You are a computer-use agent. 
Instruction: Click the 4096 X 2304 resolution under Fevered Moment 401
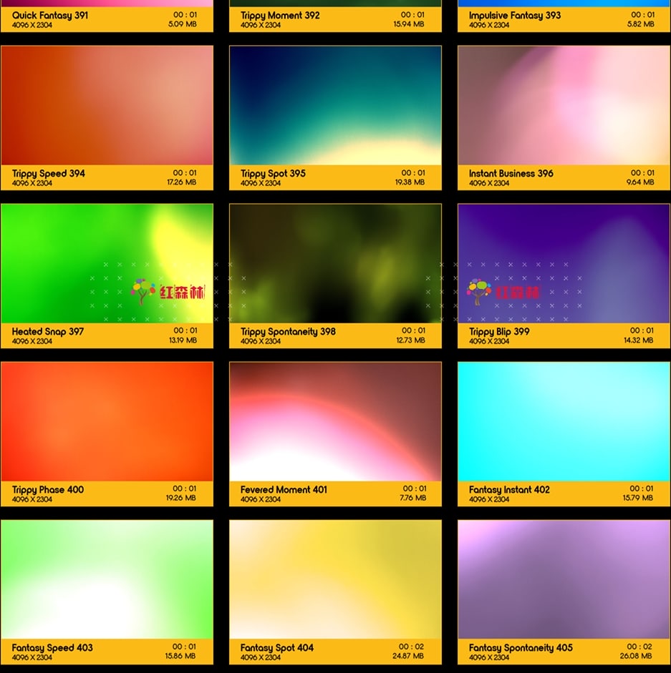[x=261, y=499]
